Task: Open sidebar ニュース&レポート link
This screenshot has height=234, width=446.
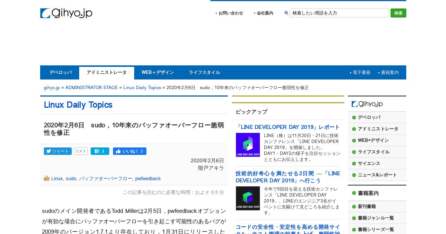Action: pos(377,175)
